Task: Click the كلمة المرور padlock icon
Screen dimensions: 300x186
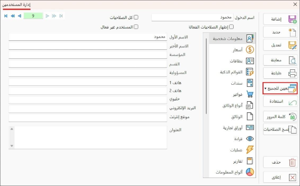Action: [293, 116]
